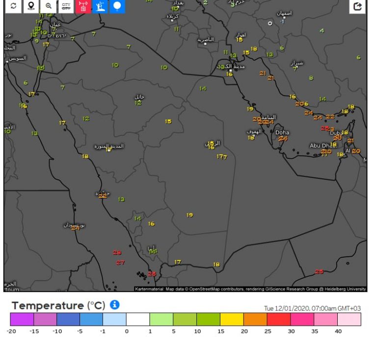The height and width of the screenshot is (337, 377).
Task: Toggle the blue wind mast layer
Action: [100, 6]
